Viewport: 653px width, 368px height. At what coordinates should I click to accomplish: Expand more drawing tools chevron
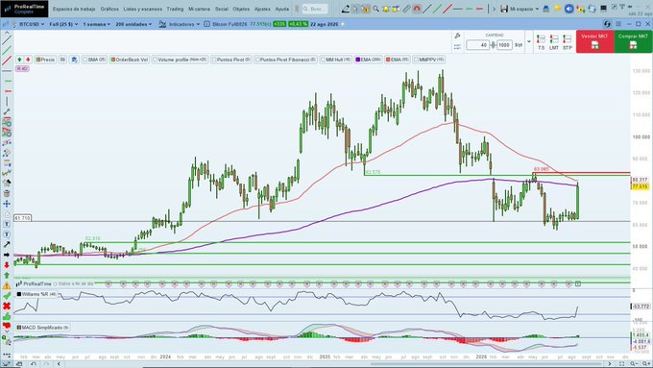pos(494,9)
